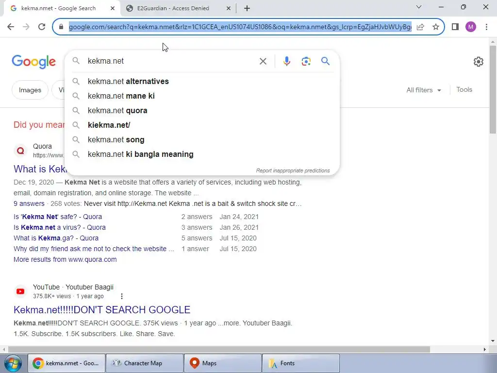Open the Chrome side panel

[x=455, y=27]
